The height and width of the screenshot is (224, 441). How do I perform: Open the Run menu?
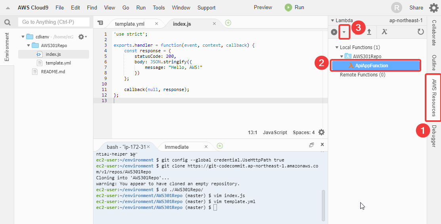click(141, 8)
